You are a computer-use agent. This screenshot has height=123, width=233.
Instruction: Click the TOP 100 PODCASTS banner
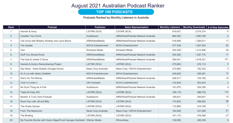point(116,12)
